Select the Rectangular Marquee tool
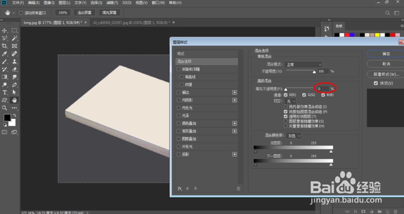This screenshot has width=404, height=214. pos(15,31)
